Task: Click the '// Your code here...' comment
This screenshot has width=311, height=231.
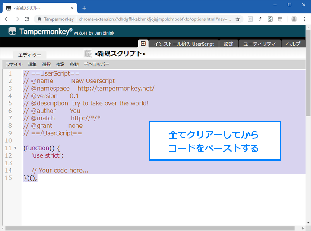Action: pyautogui.click(x=60, y=170)
